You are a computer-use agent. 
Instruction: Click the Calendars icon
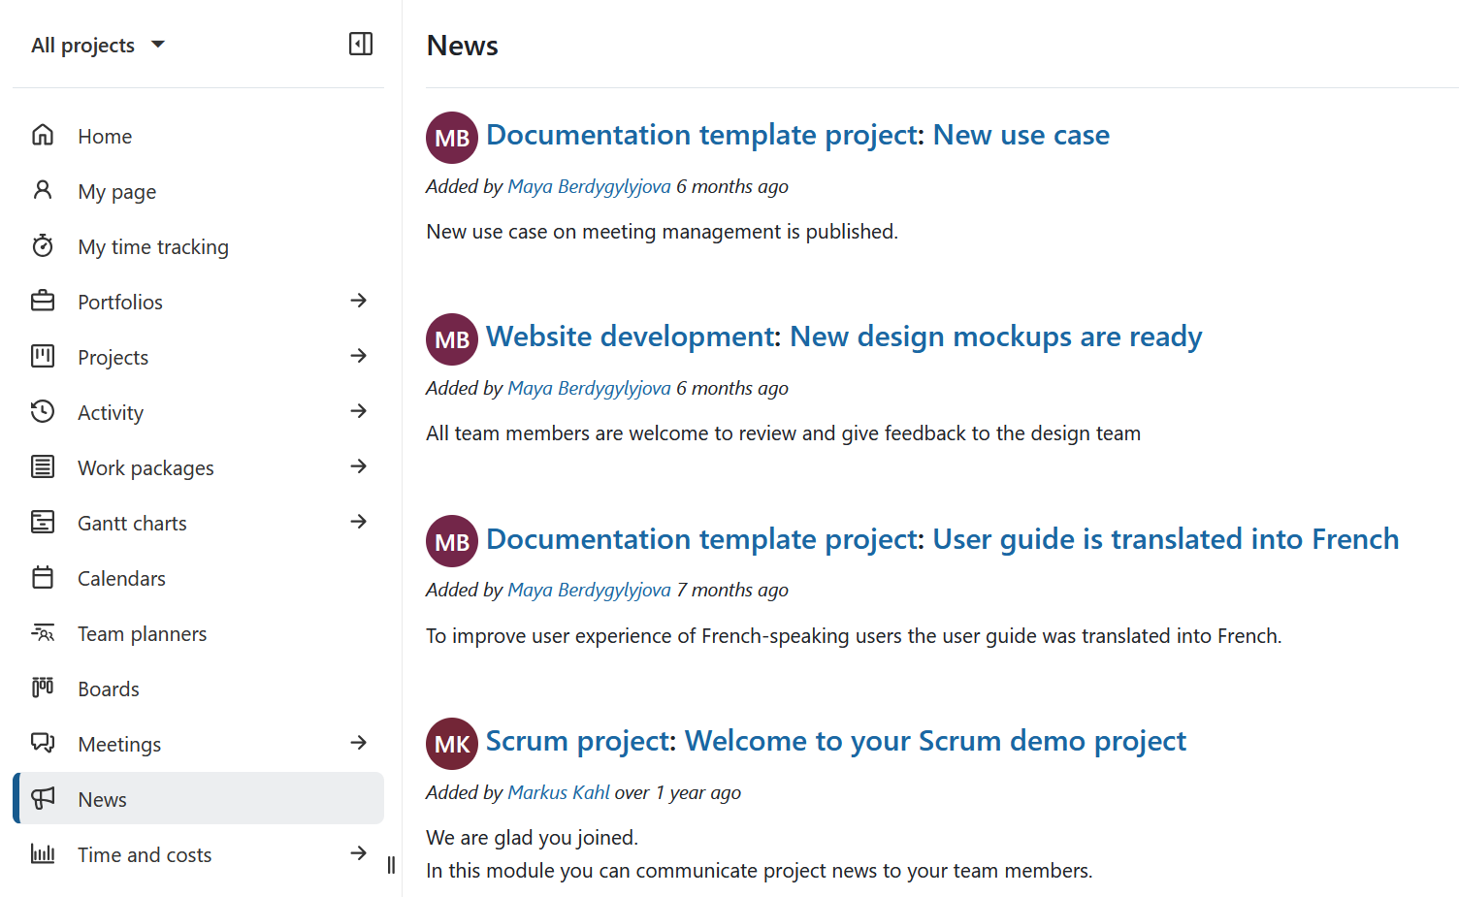(43, 577)
